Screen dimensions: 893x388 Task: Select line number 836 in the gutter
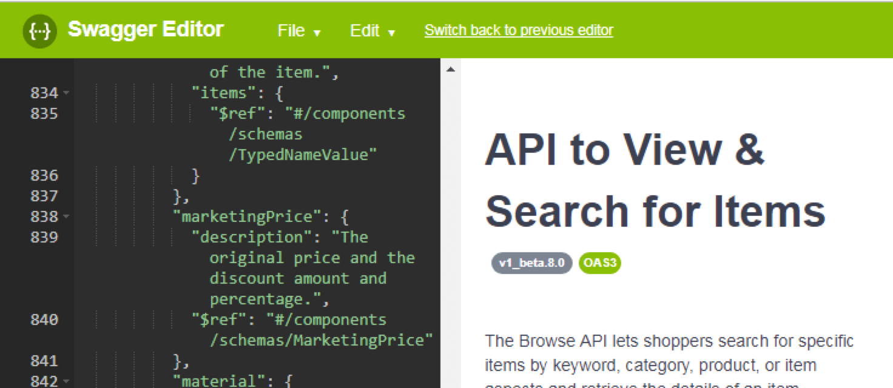tap(44, 175)
